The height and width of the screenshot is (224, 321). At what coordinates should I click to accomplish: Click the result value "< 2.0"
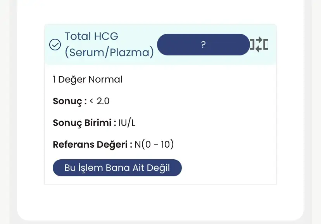pyautogui.click(x=100, y=102)
